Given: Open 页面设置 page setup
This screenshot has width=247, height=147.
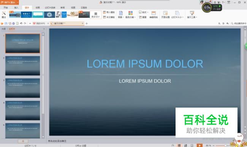Looking at the screenshot, I should [165, 15].
